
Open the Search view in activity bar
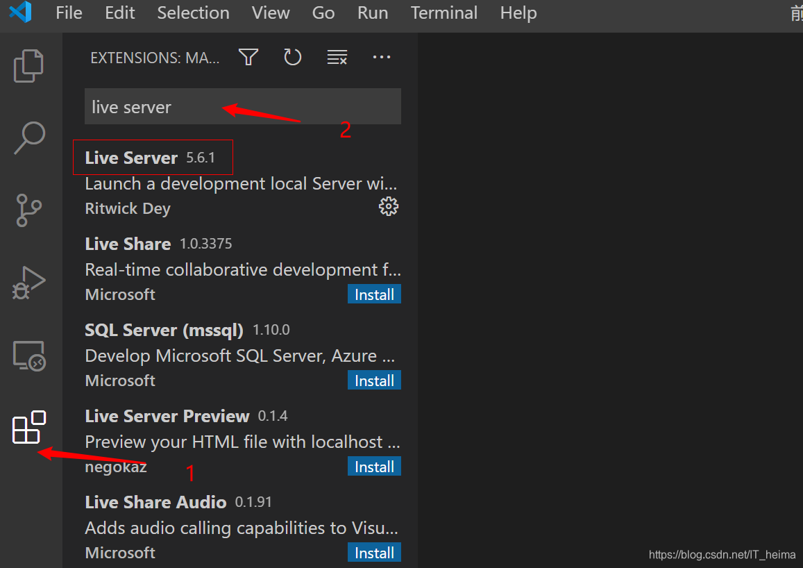pos(29,137)
